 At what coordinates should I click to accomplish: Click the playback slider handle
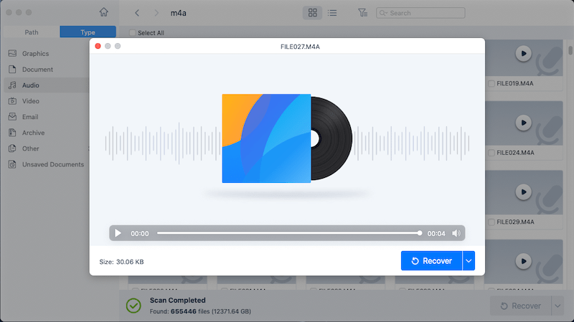click(x=420, y=233)
